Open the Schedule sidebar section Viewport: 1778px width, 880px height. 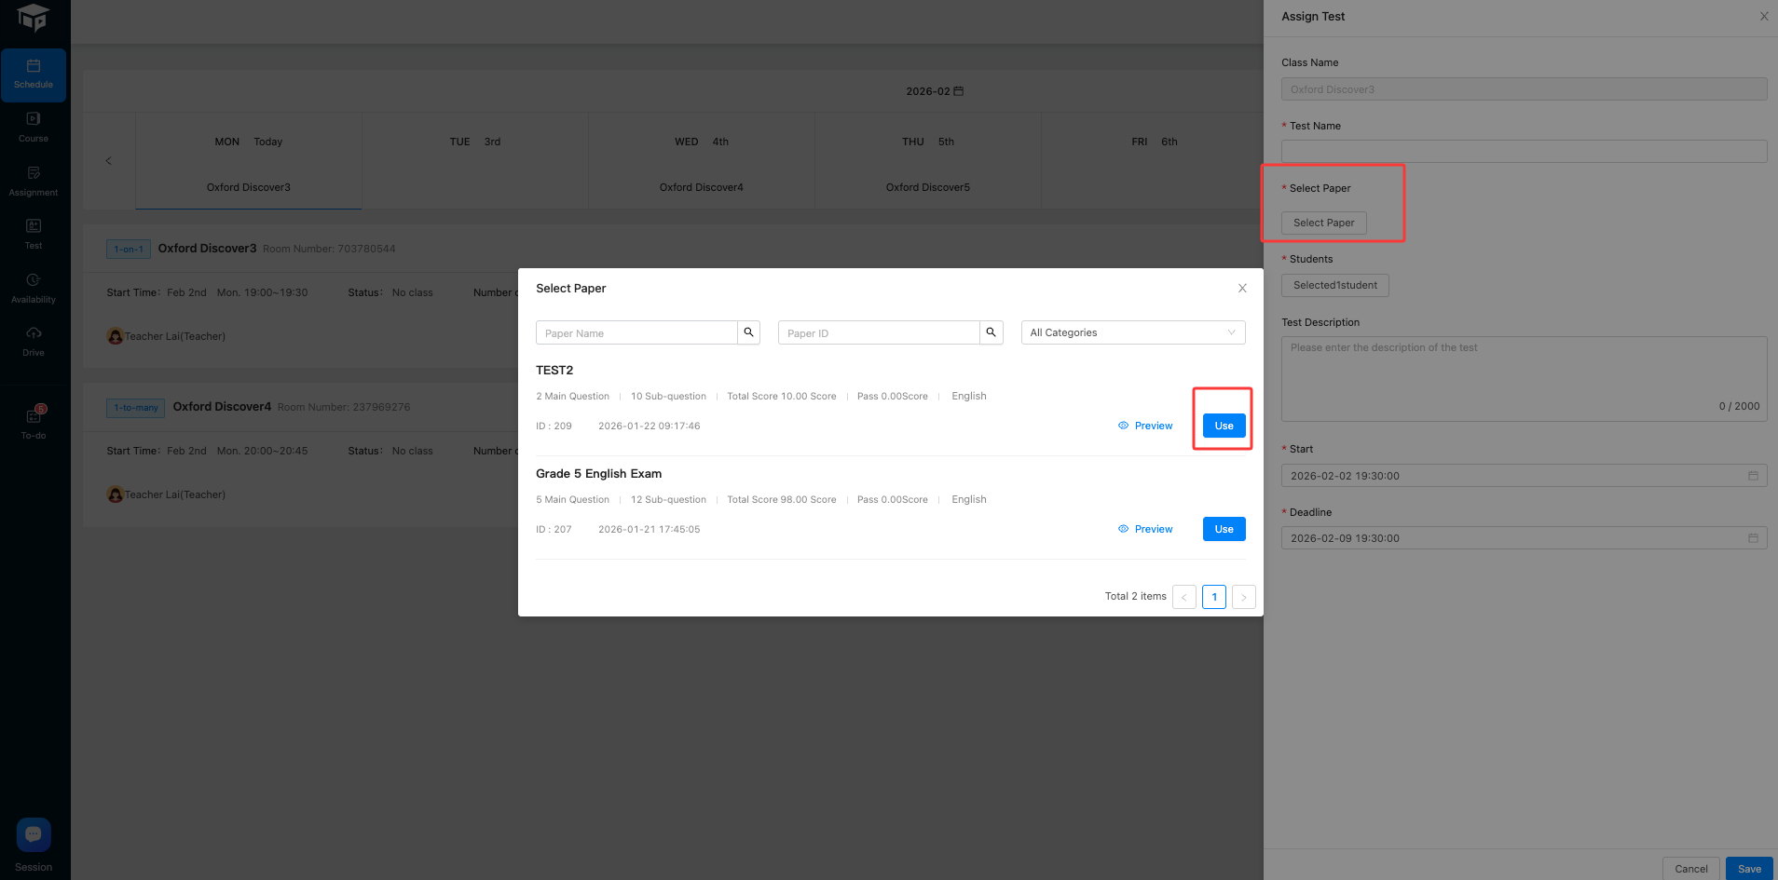[x=34, y=74]
